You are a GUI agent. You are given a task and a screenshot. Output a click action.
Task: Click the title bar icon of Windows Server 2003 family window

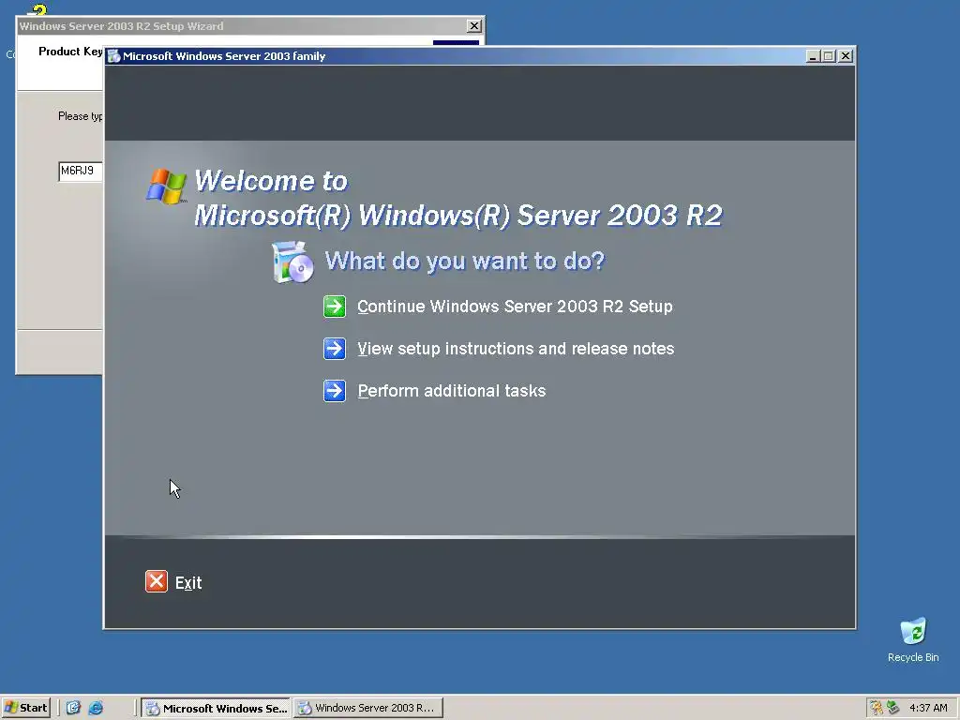[x=113, y=56]
